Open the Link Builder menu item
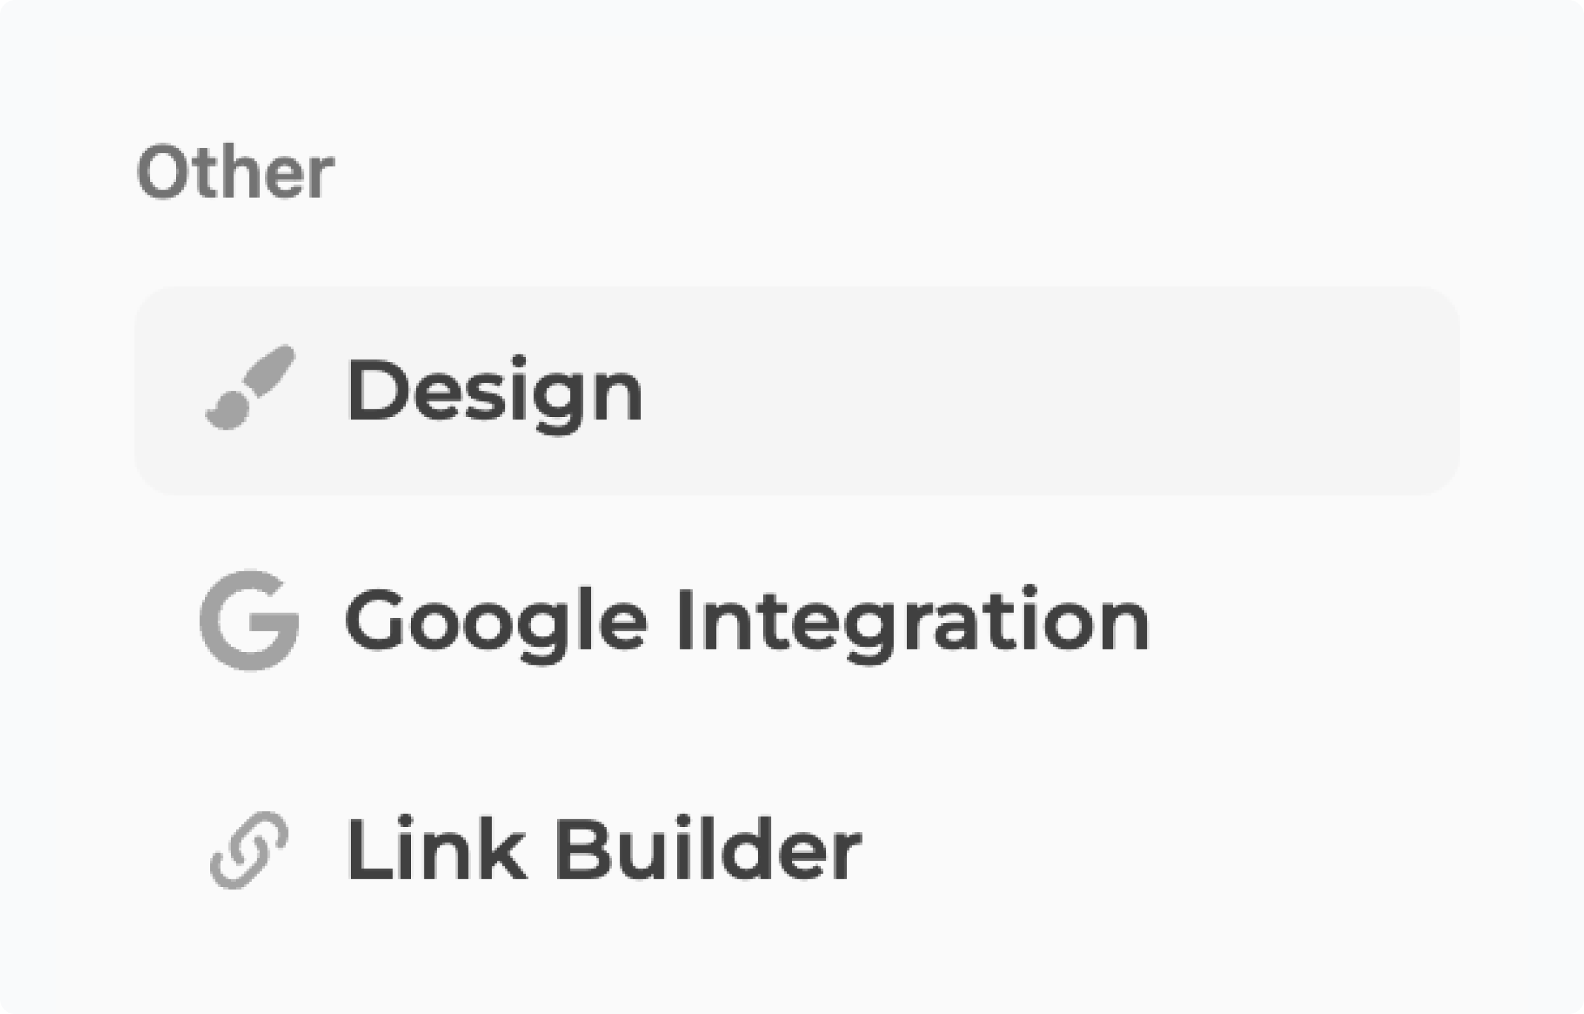The image size is (1584, 1014). pyautogui.click(x=604, y=849)
